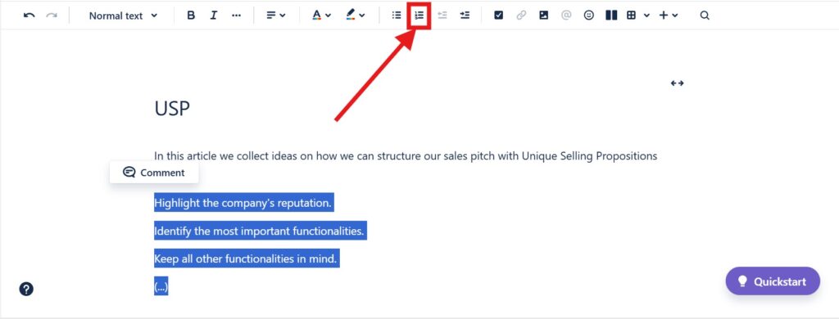Image resolution: width=839 pixels, height=319 pixels.
Task: Click the Comment popup button
Action: pos(154,173)
